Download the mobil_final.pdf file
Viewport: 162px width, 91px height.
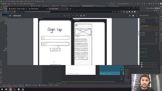pos(130,16)
